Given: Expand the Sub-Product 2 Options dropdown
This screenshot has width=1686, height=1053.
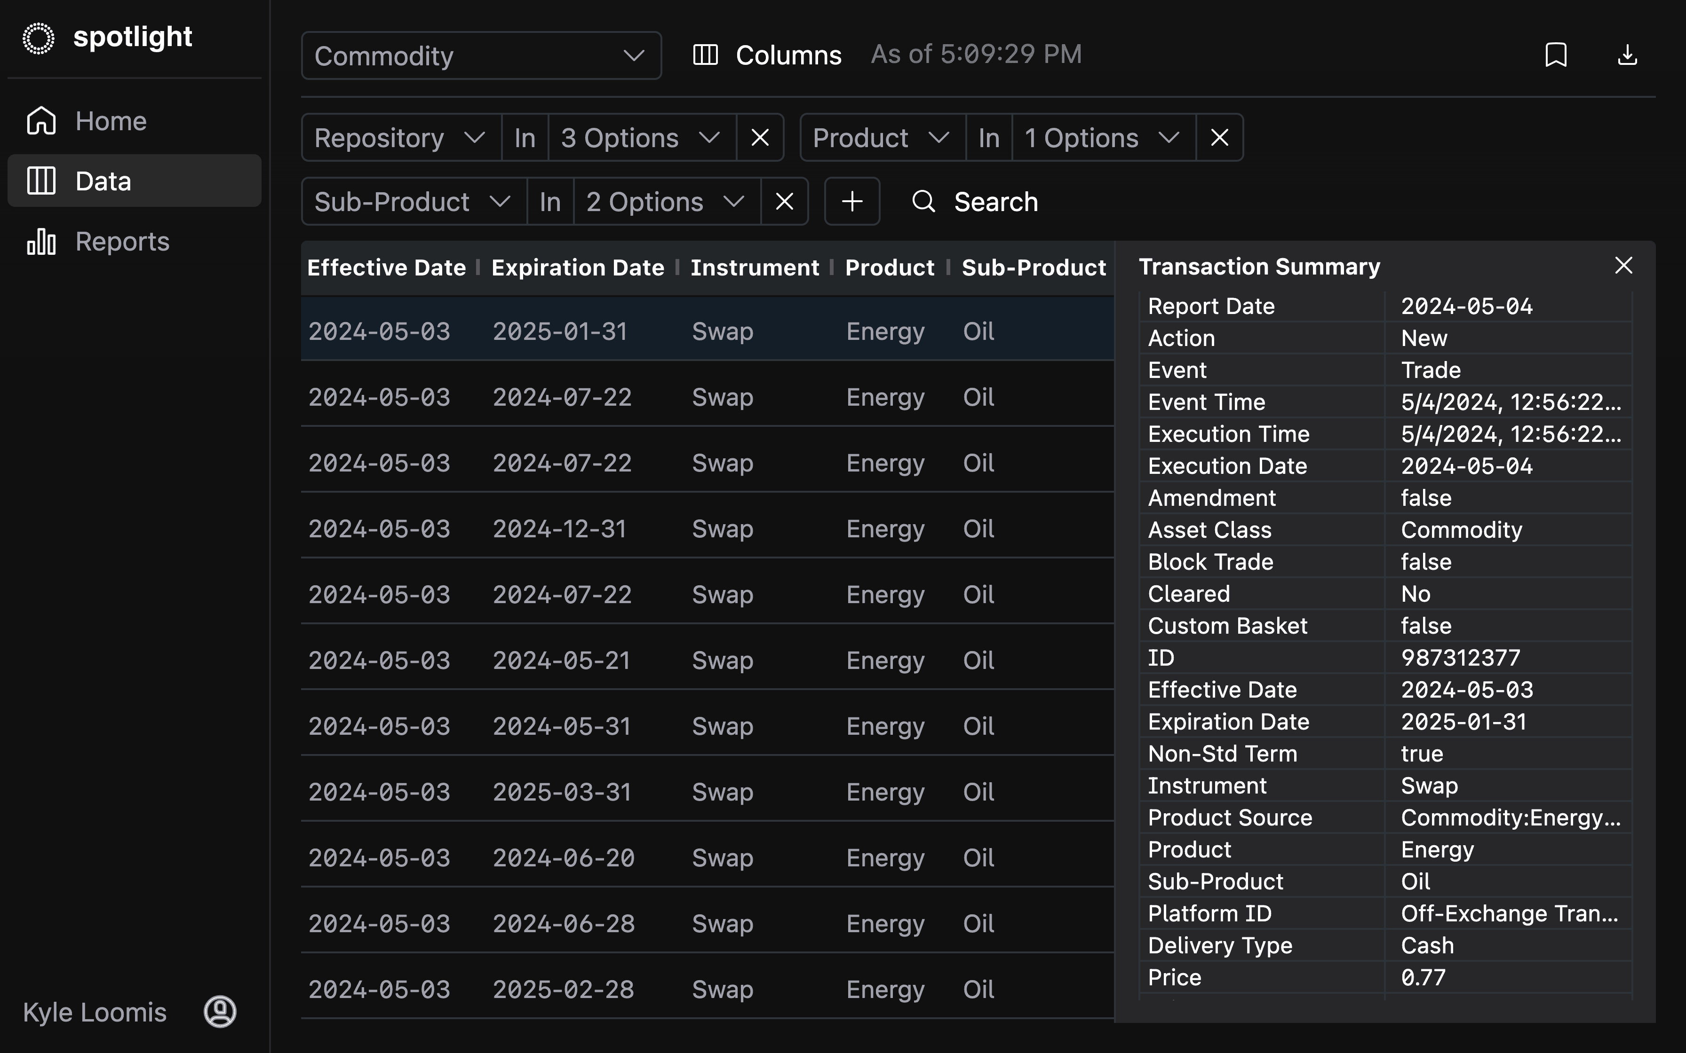Looking at the screenshot, I should point(668,202).
